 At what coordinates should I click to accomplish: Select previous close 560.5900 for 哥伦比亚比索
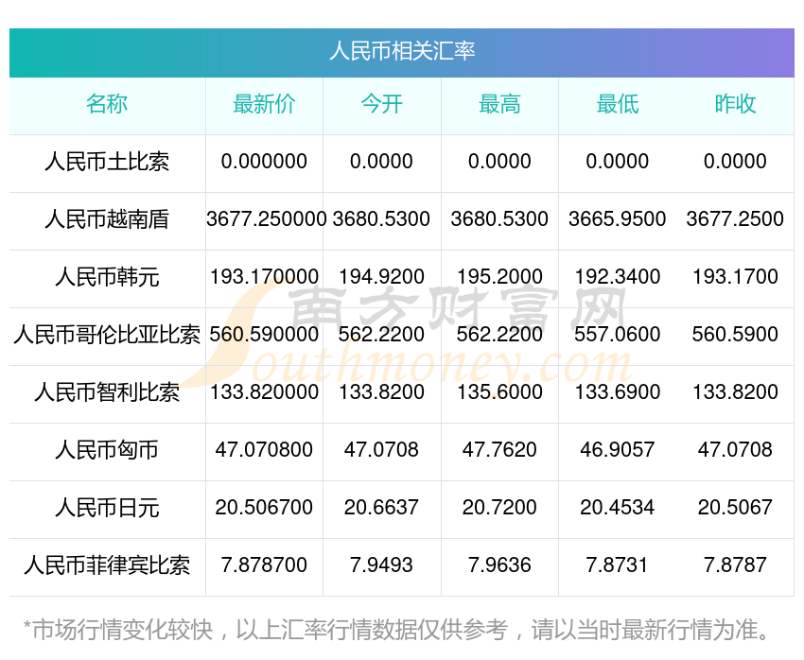coord(735,335)
